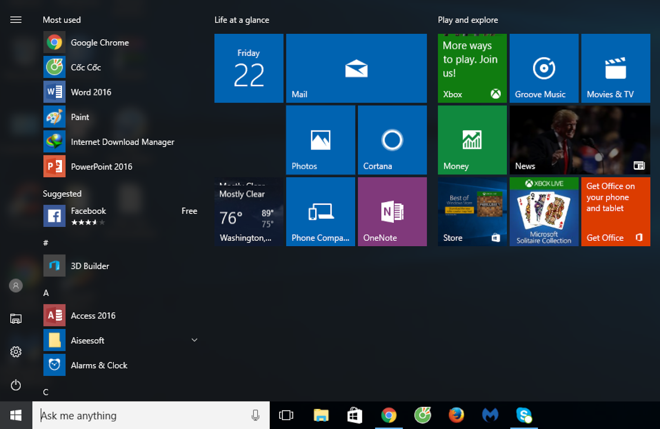
Task: Open Skype from the taskbar
Action: click(524, 415)
